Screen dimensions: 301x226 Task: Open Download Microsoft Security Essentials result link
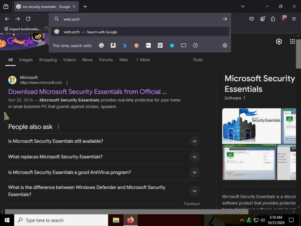point(87,92)
